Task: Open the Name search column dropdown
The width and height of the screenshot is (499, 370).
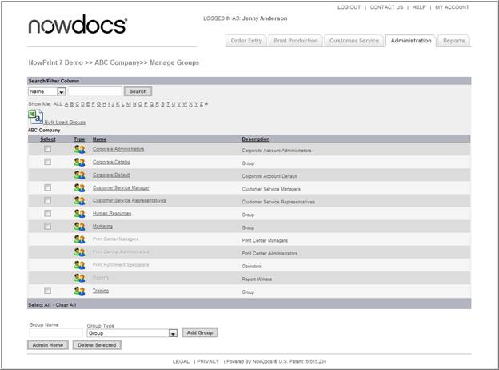Action: pos(61,91)
